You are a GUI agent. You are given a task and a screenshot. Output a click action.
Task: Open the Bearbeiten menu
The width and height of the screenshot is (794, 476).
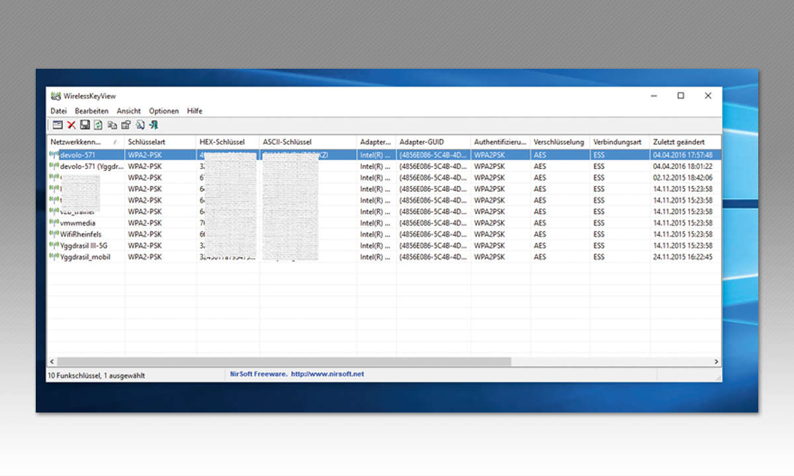click(x=91, y=111)
